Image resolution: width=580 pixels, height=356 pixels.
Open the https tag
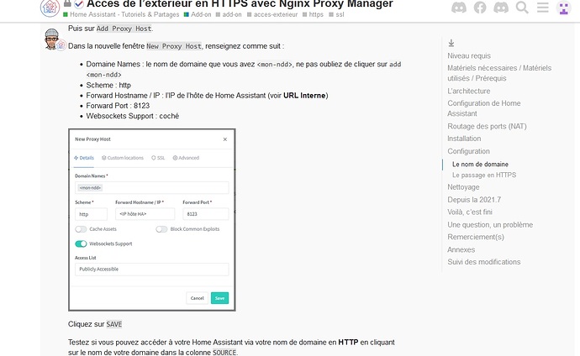click(313, 14)
